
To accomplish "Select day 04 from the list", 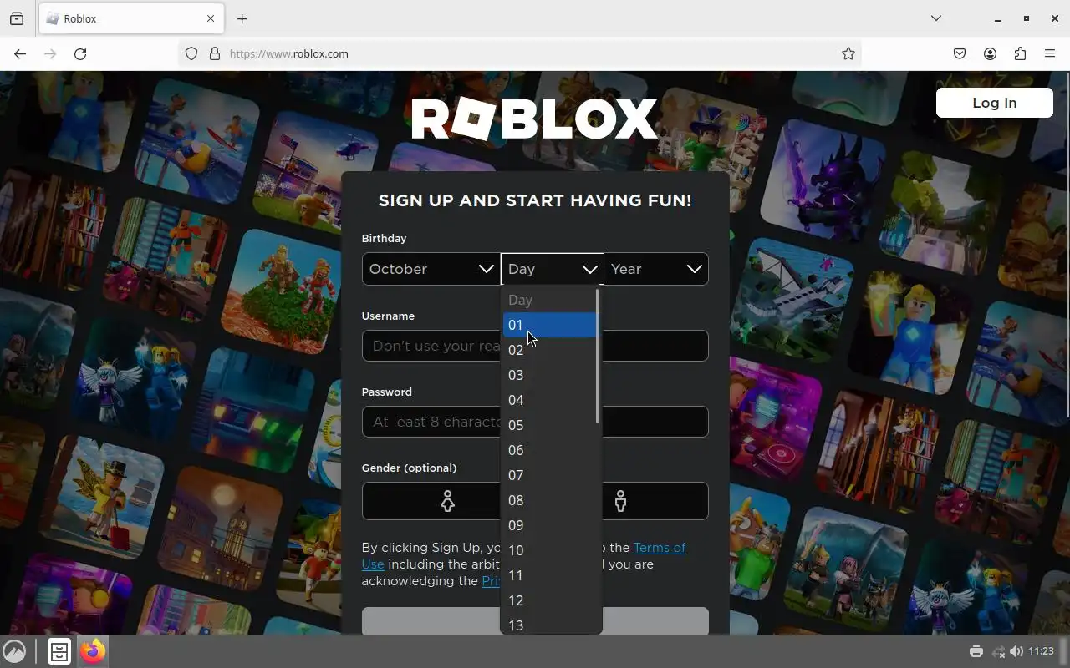I will [549, 400].
